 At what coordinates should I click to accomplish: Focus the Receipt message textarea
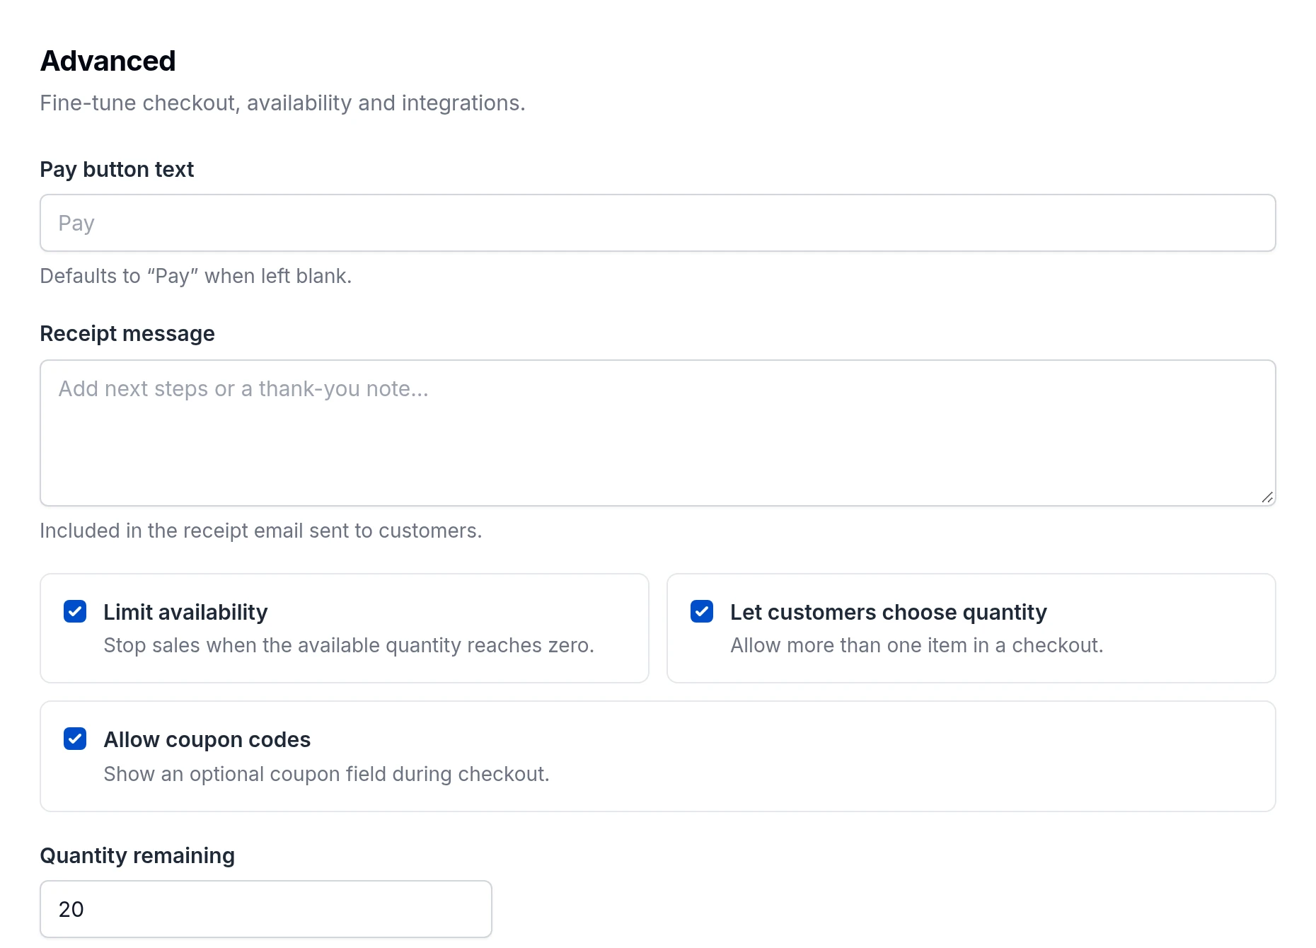click(657, 433)
